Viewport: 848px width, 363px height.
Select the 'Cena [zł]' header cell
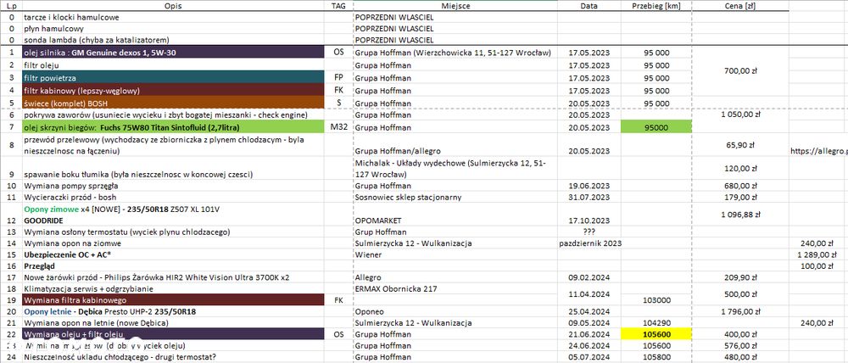(x=739, y=5)
